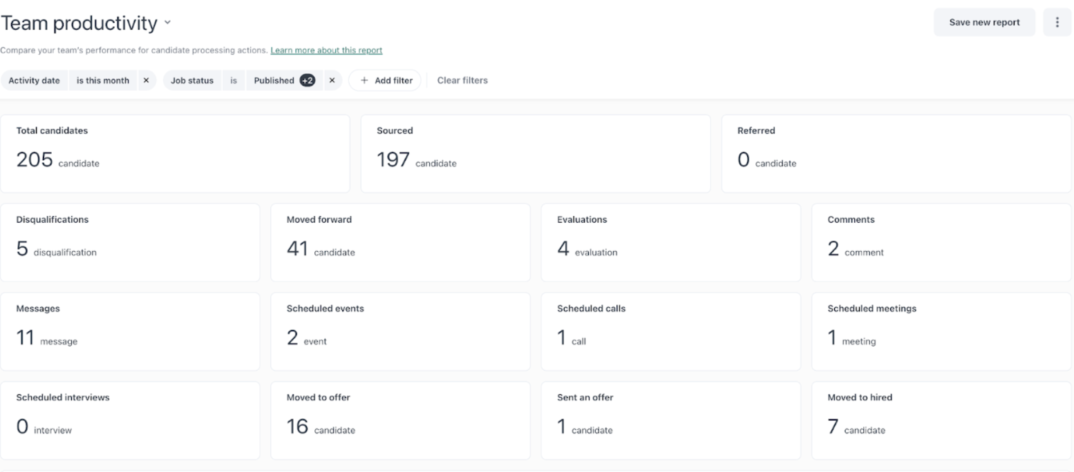The image size is (1074, 472).
Task: Open the Total candidates card
Action: pos(175,153)
